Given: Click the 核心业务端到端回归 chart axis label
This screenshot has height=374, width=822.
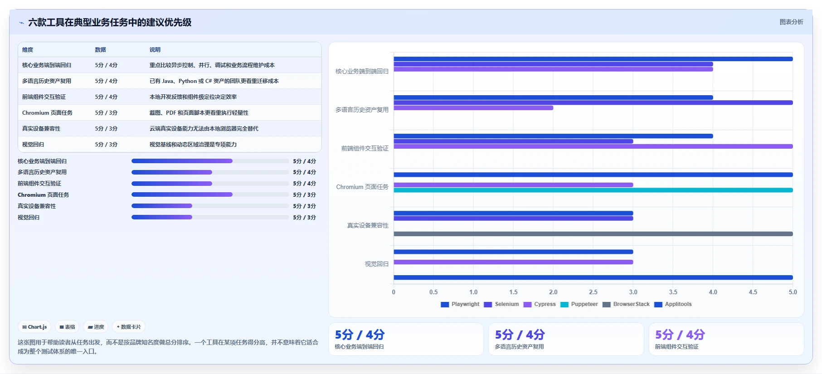Looking at the screenshot, I should 362,72.
